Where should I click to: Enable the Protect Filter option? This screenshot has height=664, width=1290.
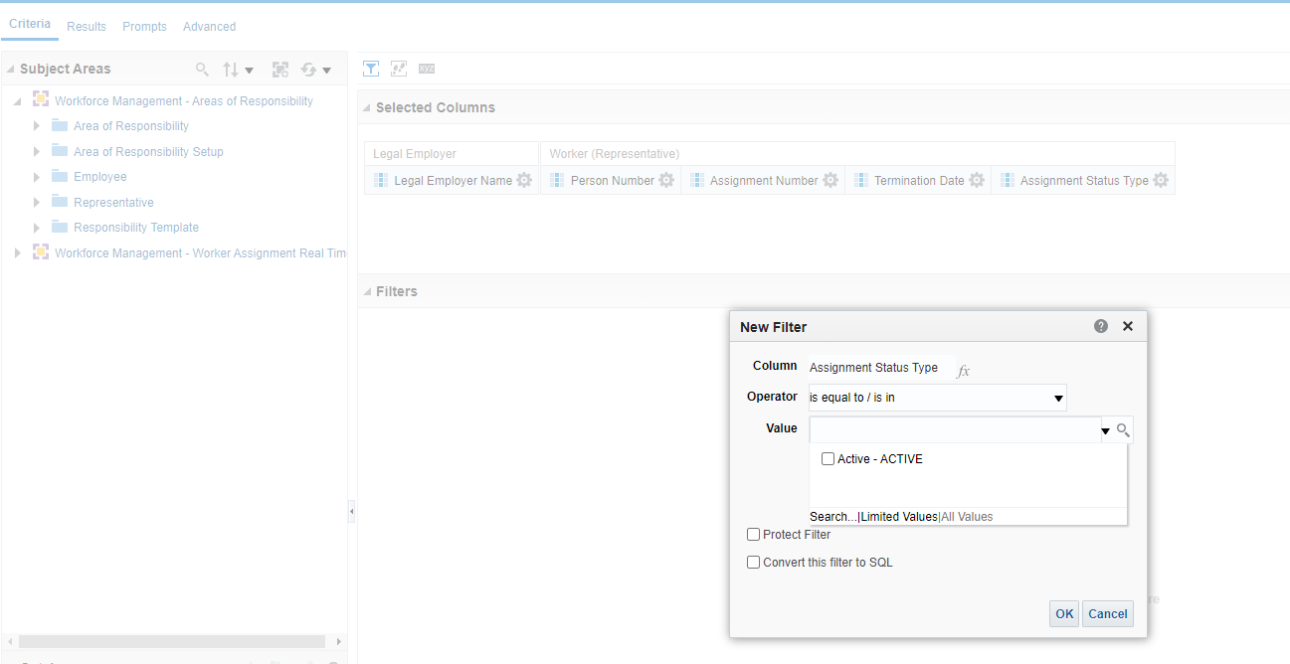pyautogui.click(x=753, y=534)
